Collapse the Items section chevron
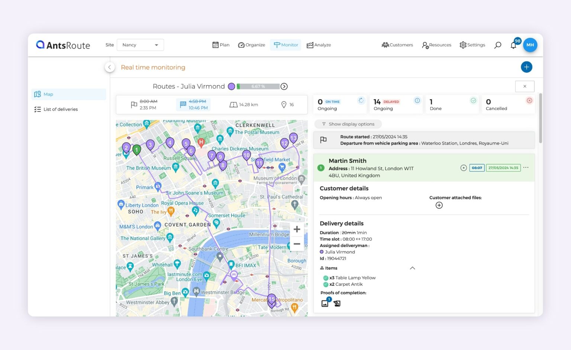Image resolution: width=571 pixels, height=350 pixels. click(412, 268)
